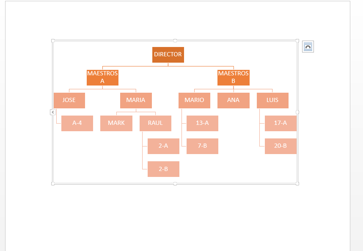
Task: Select the 13-A box
Action: (x=202, y=124)
